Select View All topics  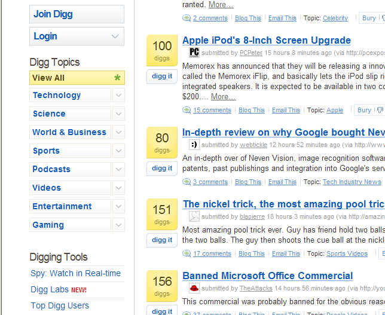77,78
